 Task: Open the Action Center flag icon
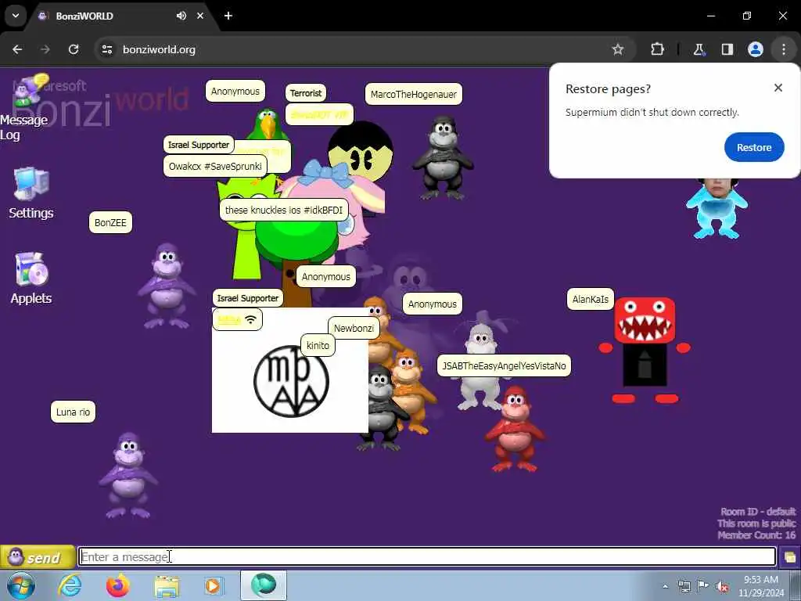[x=703, y=586]
